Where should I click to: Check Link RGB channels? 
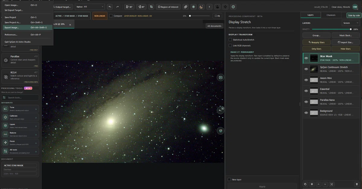pyautogui.click(x=230, y=45)
